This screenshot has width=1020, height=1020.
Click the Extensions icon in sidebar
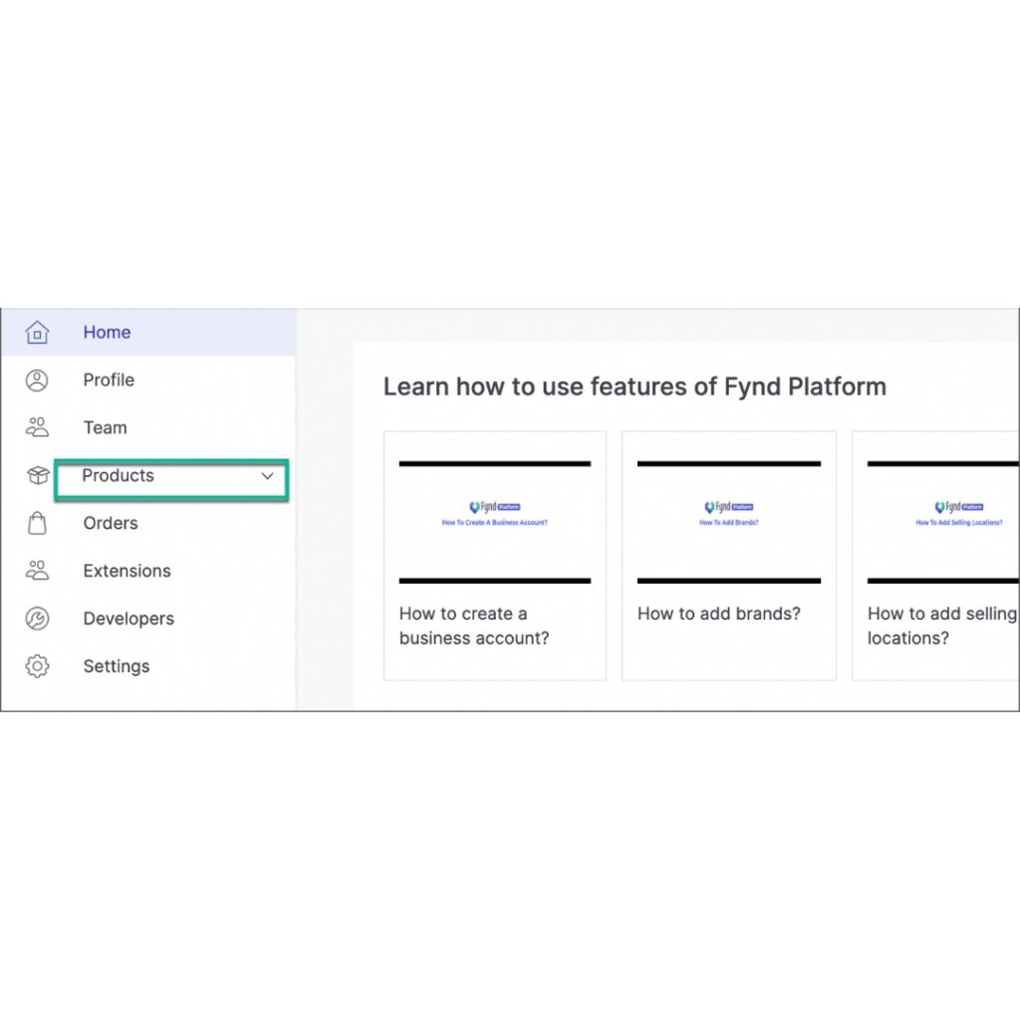click(37, 572)
